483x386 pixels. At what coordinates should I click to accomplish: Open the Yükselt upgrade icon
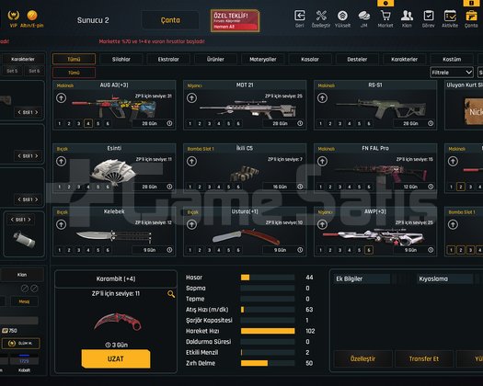342,16
